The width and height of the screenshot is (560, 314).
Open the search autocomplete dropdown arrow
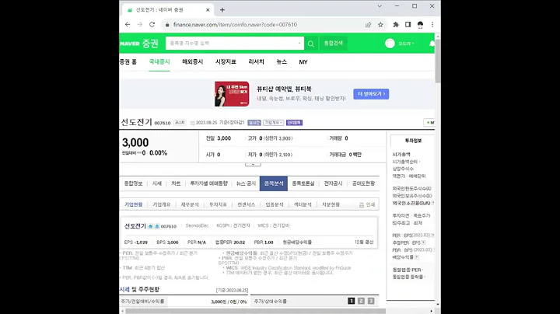click(299, 44)
